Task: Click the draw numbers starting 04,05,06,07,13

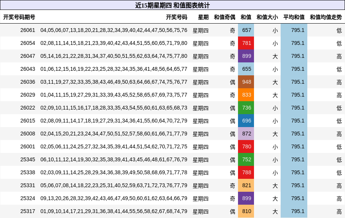Action: click(x=114, y=30)
